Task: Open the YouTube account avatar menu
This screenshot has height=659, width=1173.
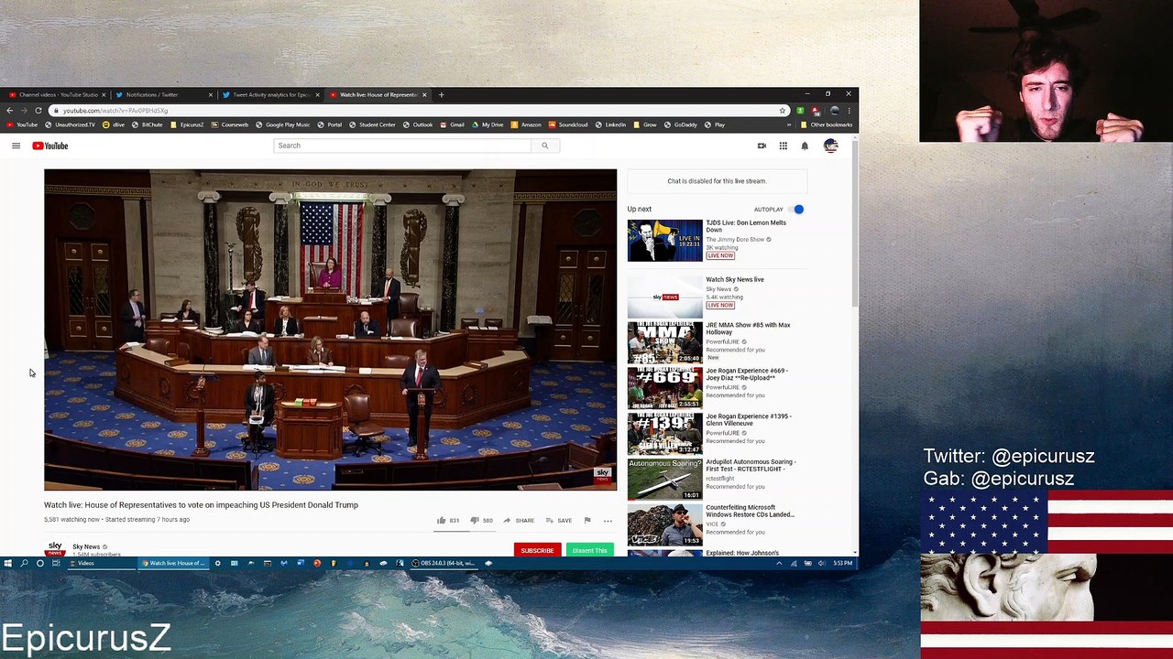Action: point(830,146)
